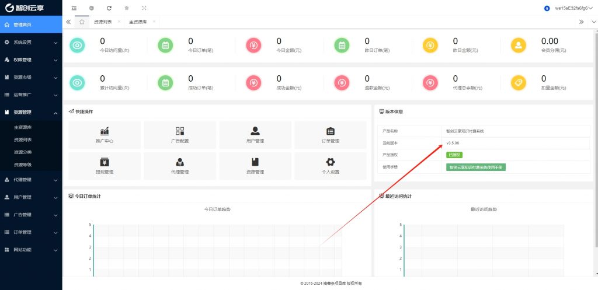Image resolution: width=598 pixels, height=290 pixels.
Task: Click 成功金额 yen icon
Action: tap(253, 83)
